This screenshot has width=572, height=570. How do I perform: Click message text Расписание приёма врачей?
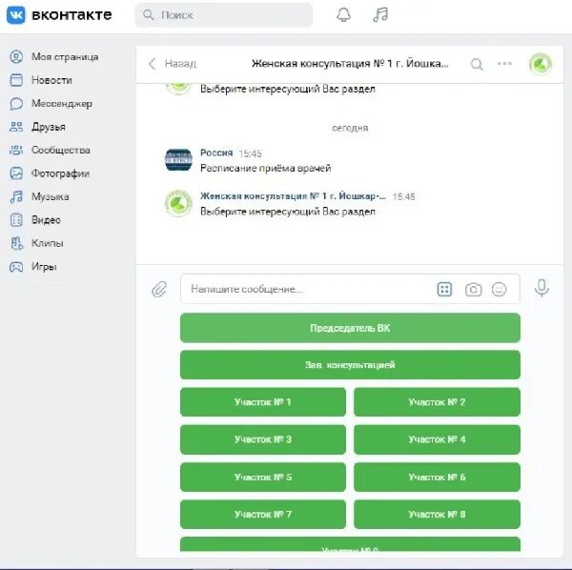(x=266, y=168)
